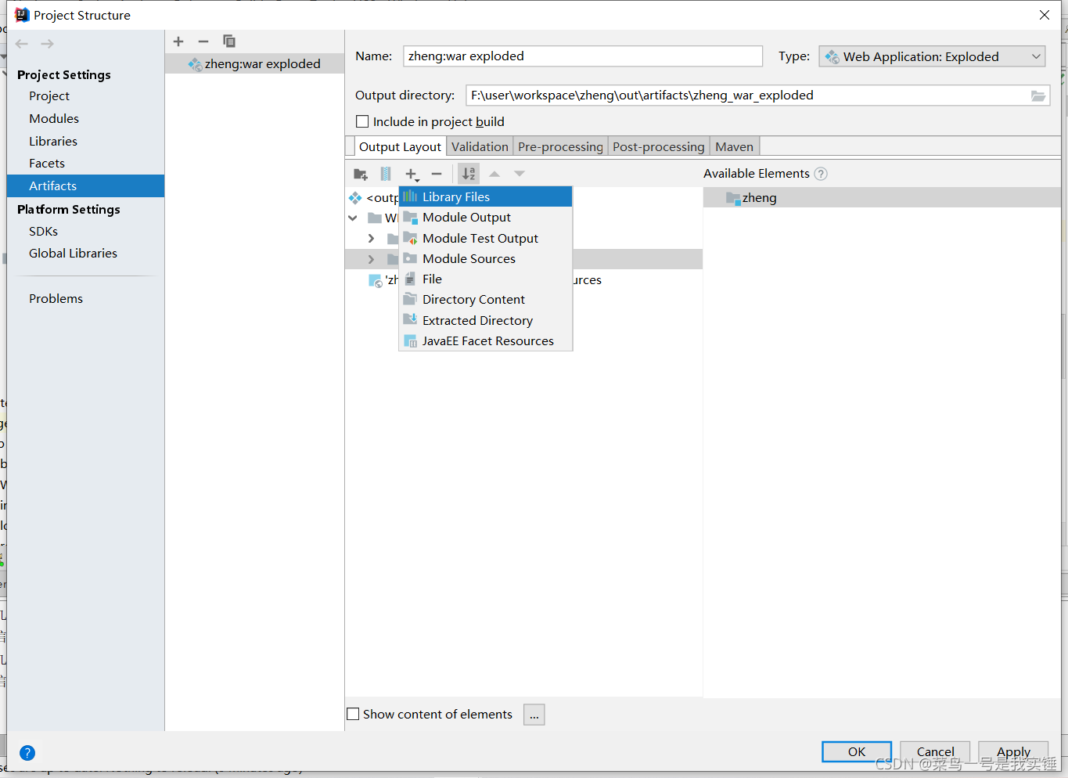
Task: Remove selected artifact with minus icon
Action: click(x=203, y=41)
